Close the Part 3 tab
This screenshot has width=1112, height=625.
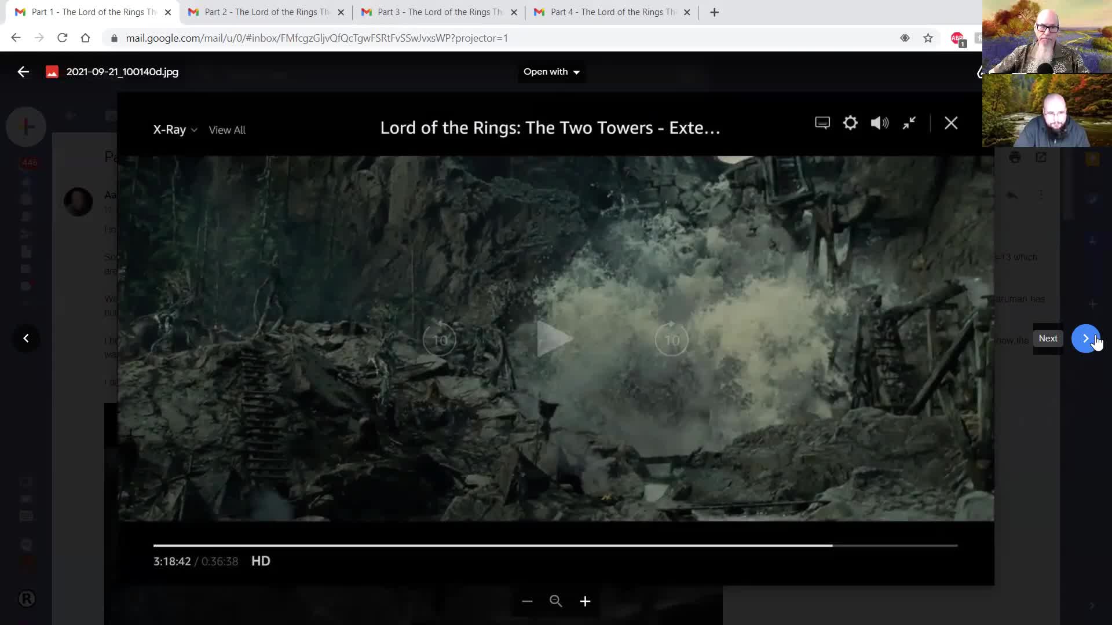[x=514, y=12]
